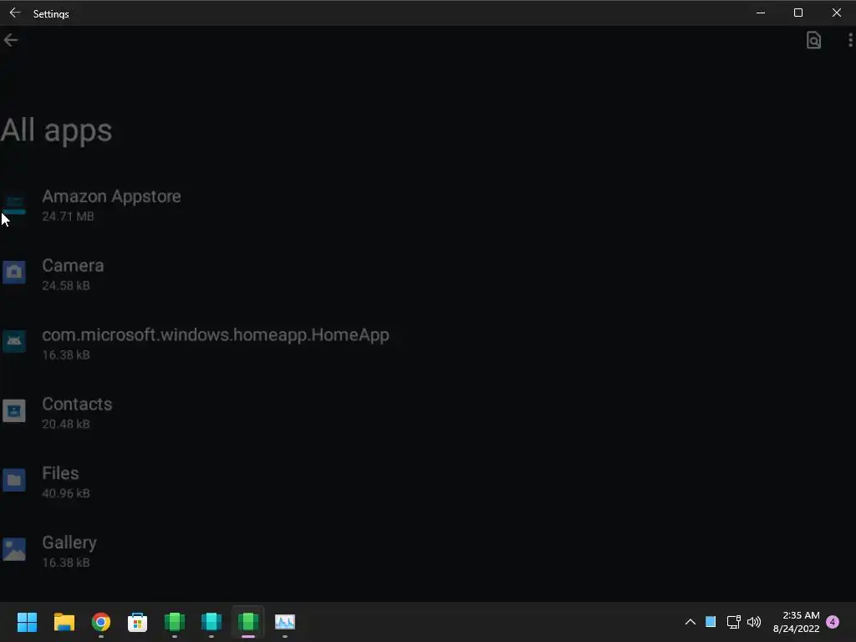Open Camera app details
Image resolution: width=856 pixels, height=642 pixels.
[428, 274]
